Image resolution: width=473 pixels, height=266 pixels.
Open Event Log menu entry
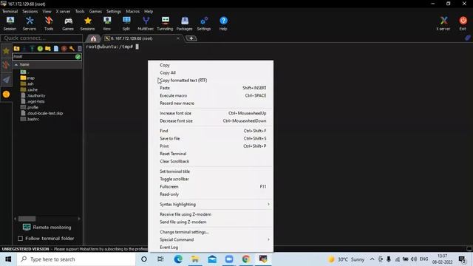tap(211, 248)
